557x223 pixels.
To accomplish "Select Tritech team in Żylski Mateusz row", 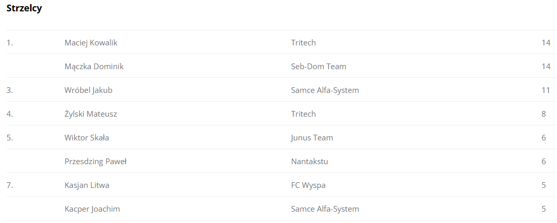I will 303,114.
